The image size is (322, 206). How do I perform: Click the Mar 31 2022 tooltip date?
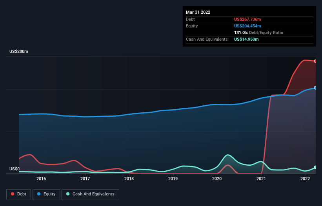pos(198,12)
